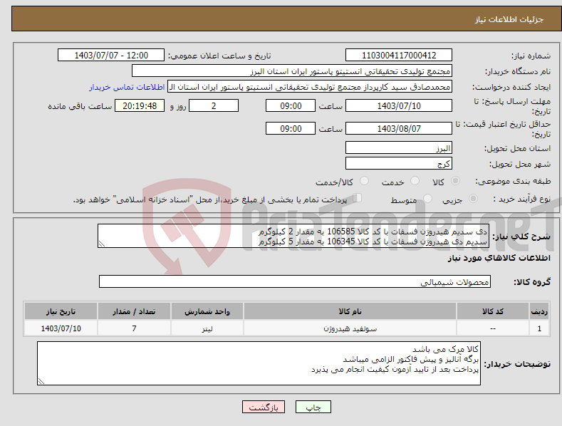Click the نام کالا column header
This screenshot has width=562, height=426.
tap(350, 311)
